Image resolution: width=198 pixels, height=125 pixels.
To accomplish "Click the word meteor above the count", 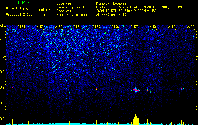I will [45, 10].
